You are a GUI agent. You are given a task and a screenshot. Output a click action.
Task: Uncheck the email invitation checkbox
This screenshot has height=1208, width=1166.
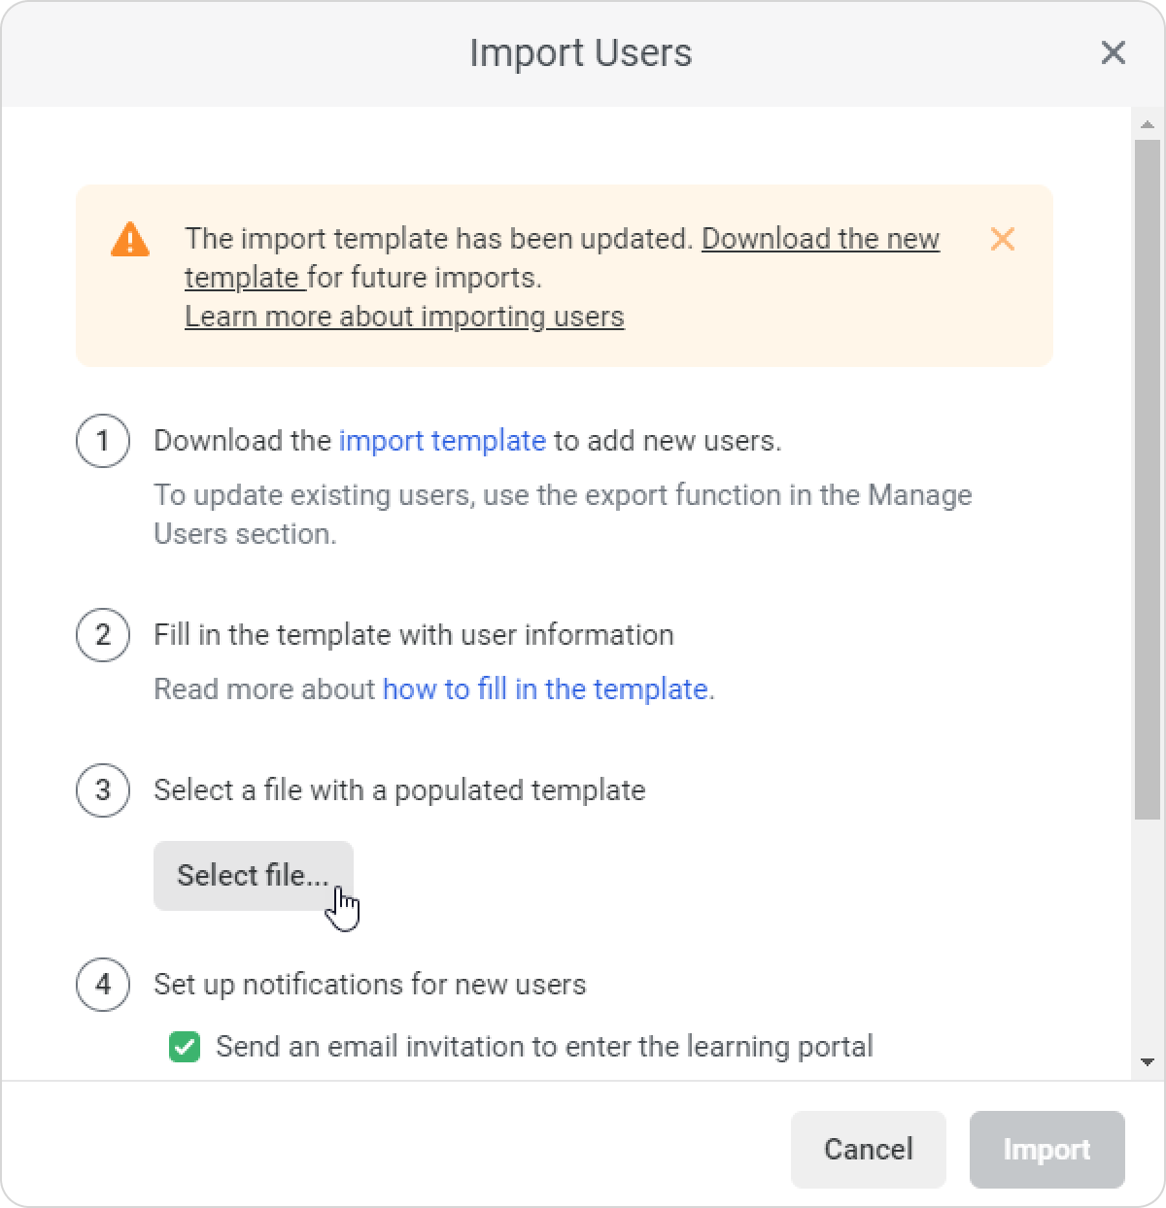pos(185,1047)
